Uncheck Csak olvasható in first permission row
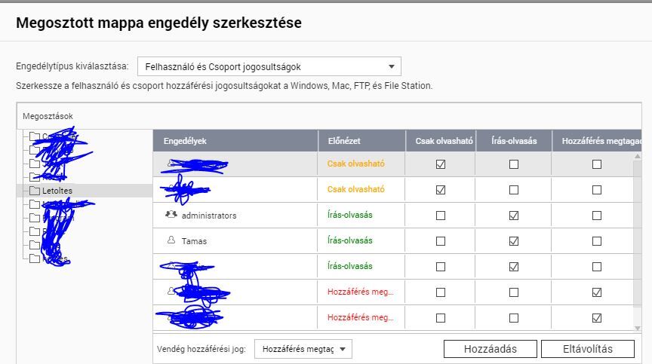Screen dimensions: 652x364 [x=441, y=164]
